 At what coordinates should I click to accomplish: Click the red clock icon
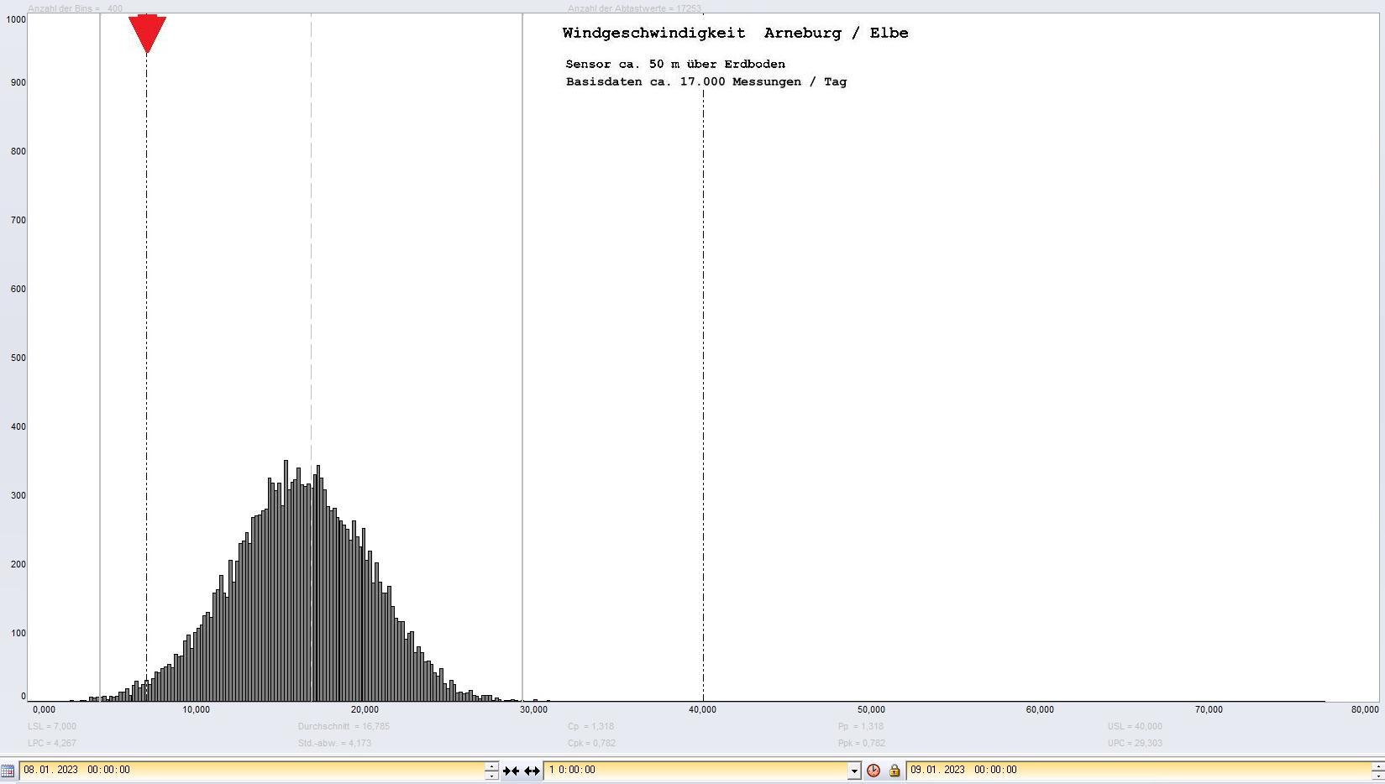[x=873, y=771]
